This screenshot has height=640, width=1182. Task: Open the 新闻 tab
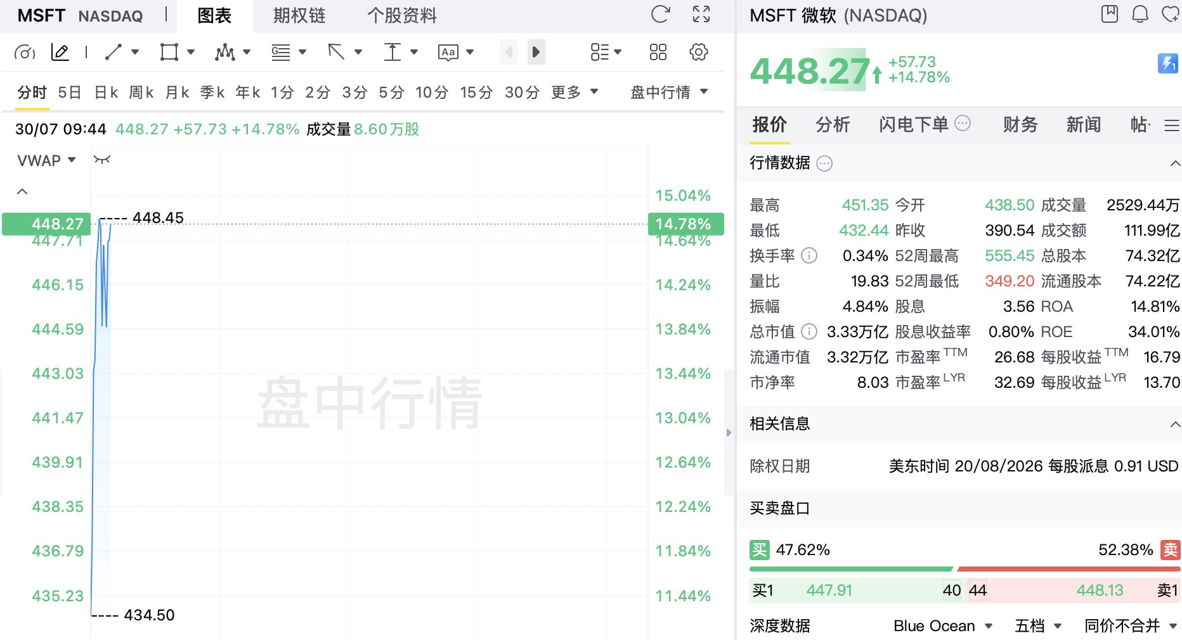pyautogui.click(x=1083, y=124)
